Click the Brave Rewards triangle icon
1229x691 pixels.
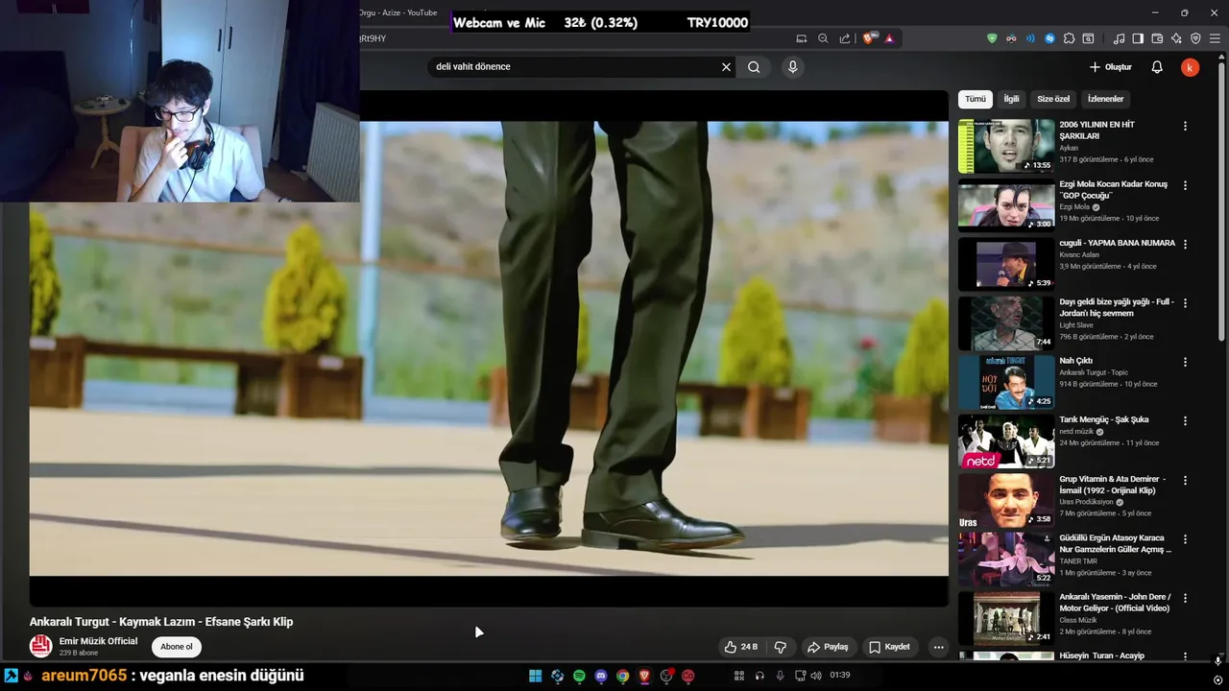coord(889,38)
